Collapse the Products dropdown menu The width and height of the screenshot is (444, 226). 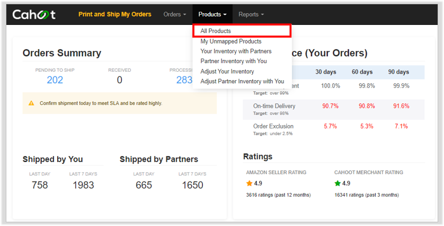click(x=212, y=14)
